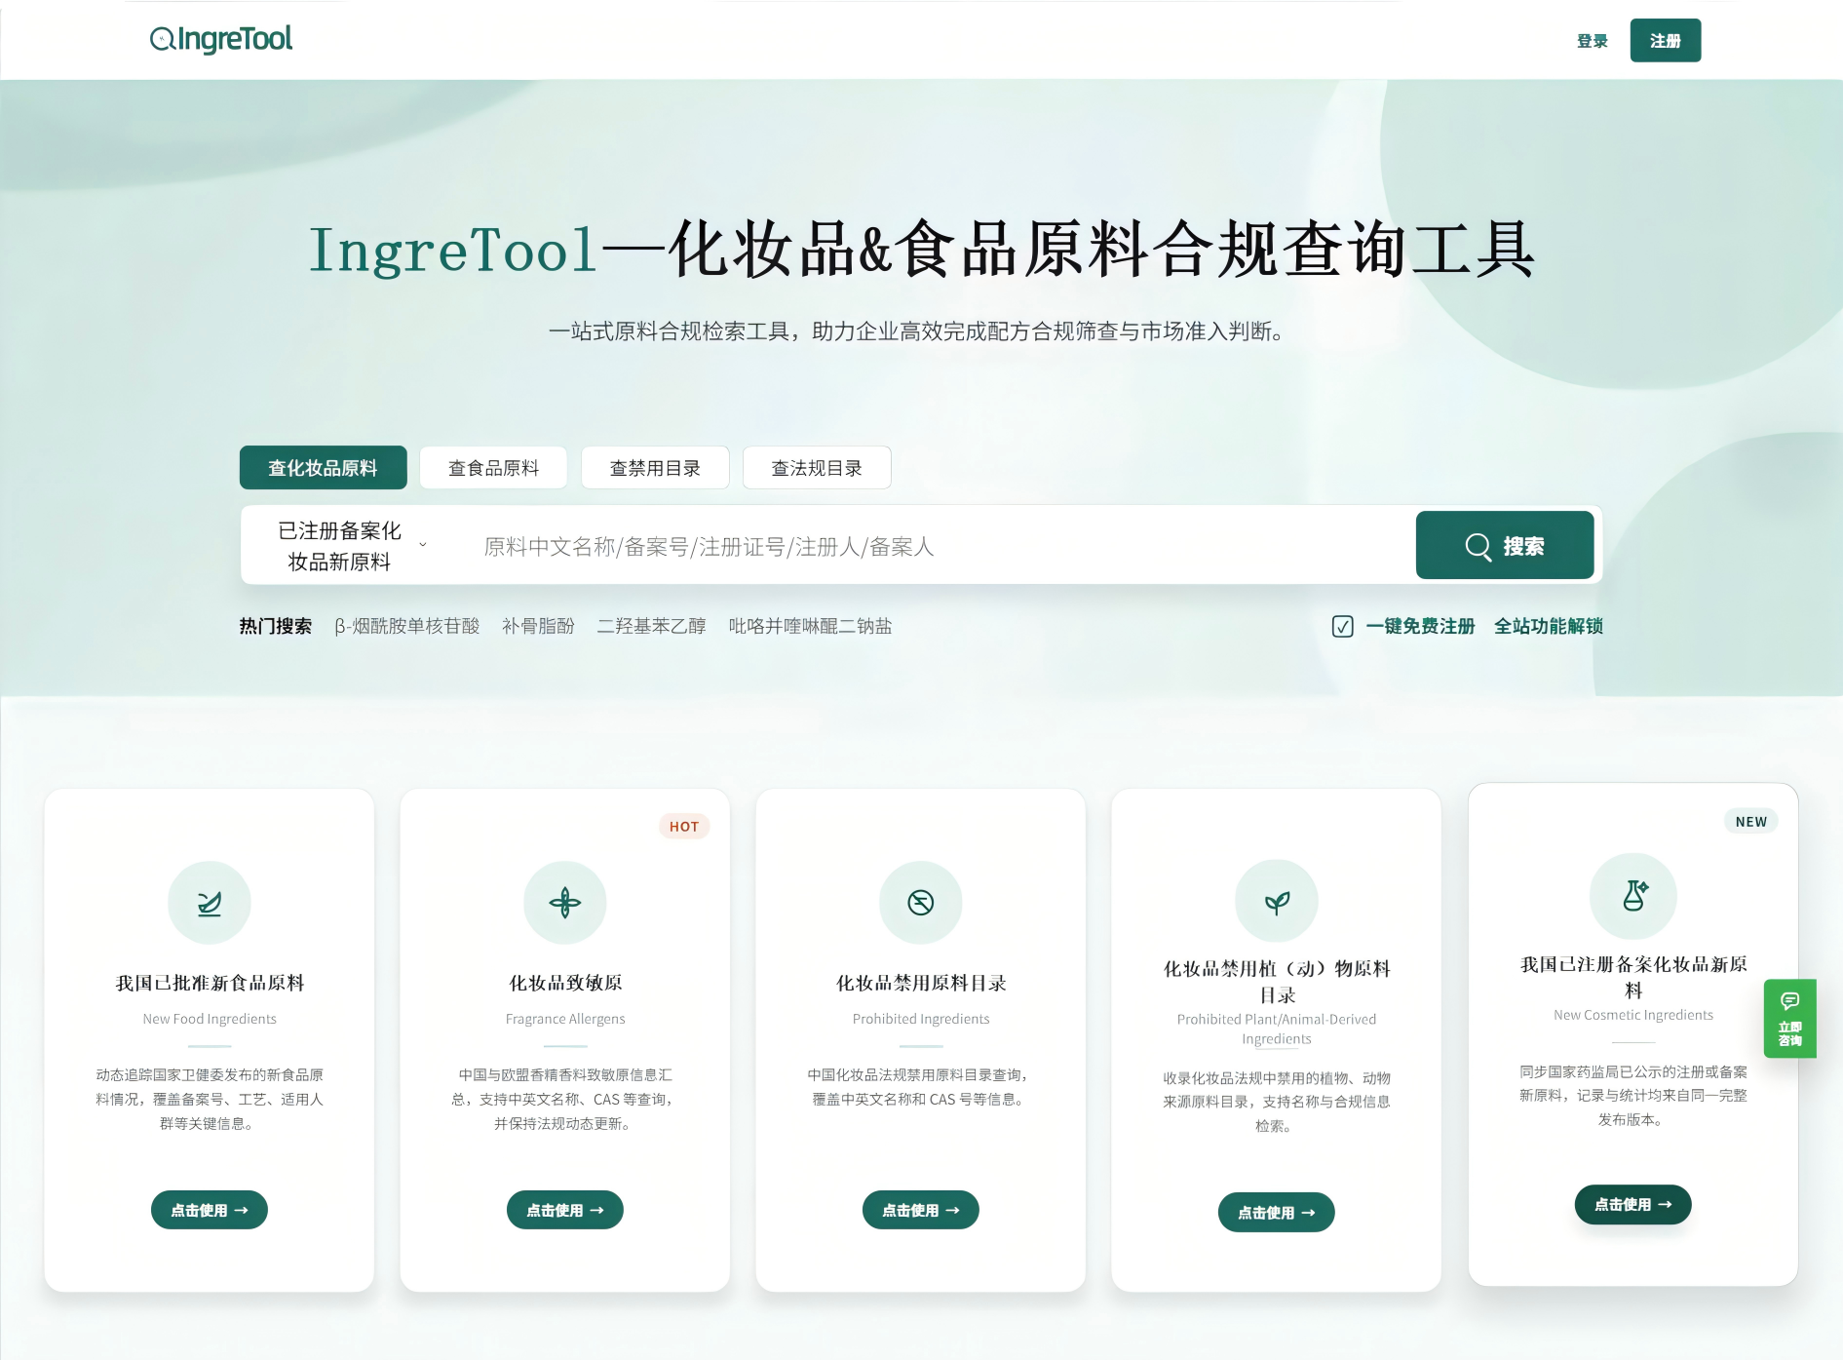This screenshot has height=1360, width=1843.
Task: Click 点击使用 under 化妆品致敏原
Action: click(x=565, y=1210)
